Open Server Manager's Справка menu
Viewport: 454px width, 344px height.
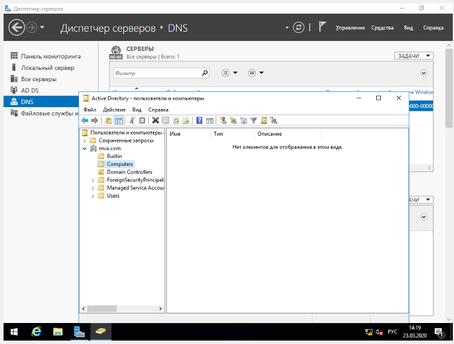coord(433,28)
